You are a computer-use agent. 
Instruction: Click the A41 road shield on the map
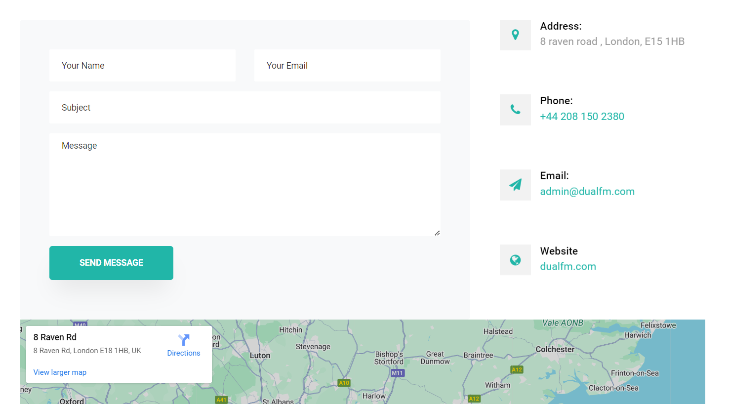221,400
